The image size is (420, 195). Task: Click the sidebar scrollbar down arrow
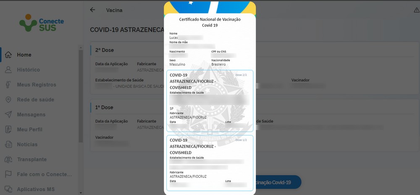(x=81, y=192)
